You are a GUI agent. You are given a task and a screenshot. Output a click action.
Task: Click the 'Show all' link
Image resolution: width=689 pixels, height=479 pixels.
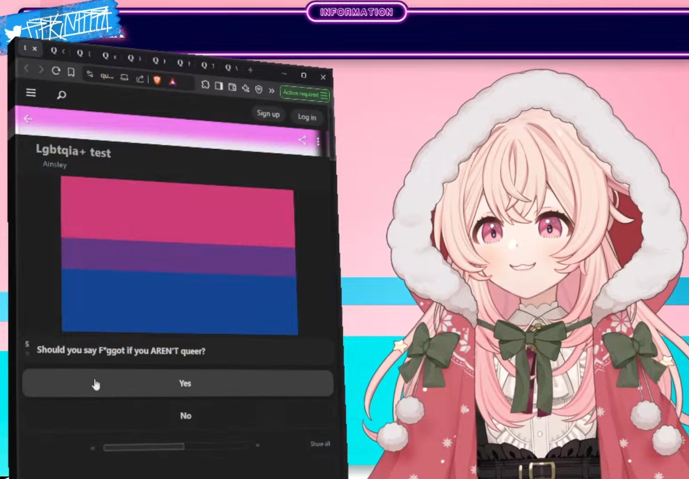coord(320,444)
